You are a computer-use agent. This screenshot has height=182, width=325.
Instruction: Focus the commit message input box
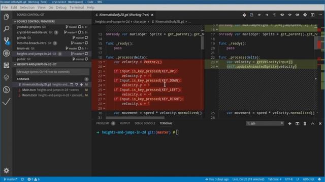53,72
